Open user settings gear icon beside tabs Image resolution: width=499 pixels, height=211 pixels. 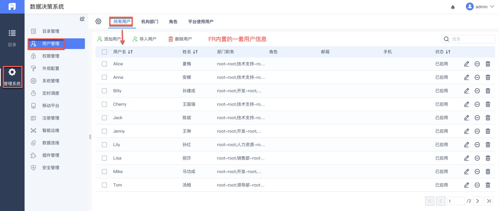click(98, 22)
